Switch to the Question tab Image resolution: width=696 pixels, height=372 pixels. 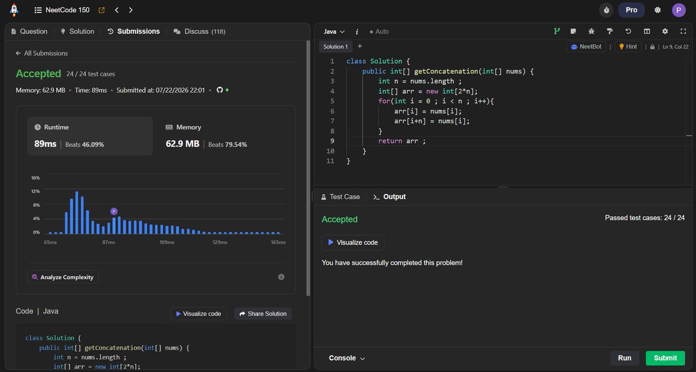tap(29, 31)
